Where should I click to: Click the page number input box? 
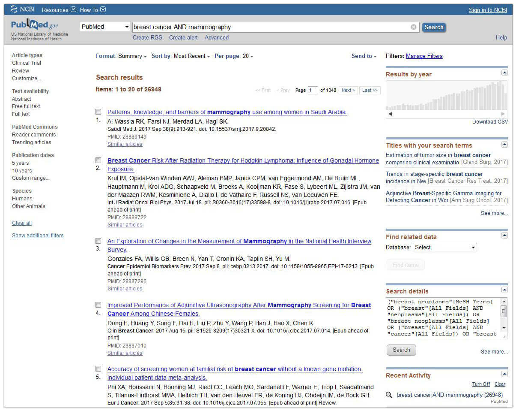coord(313,91)
